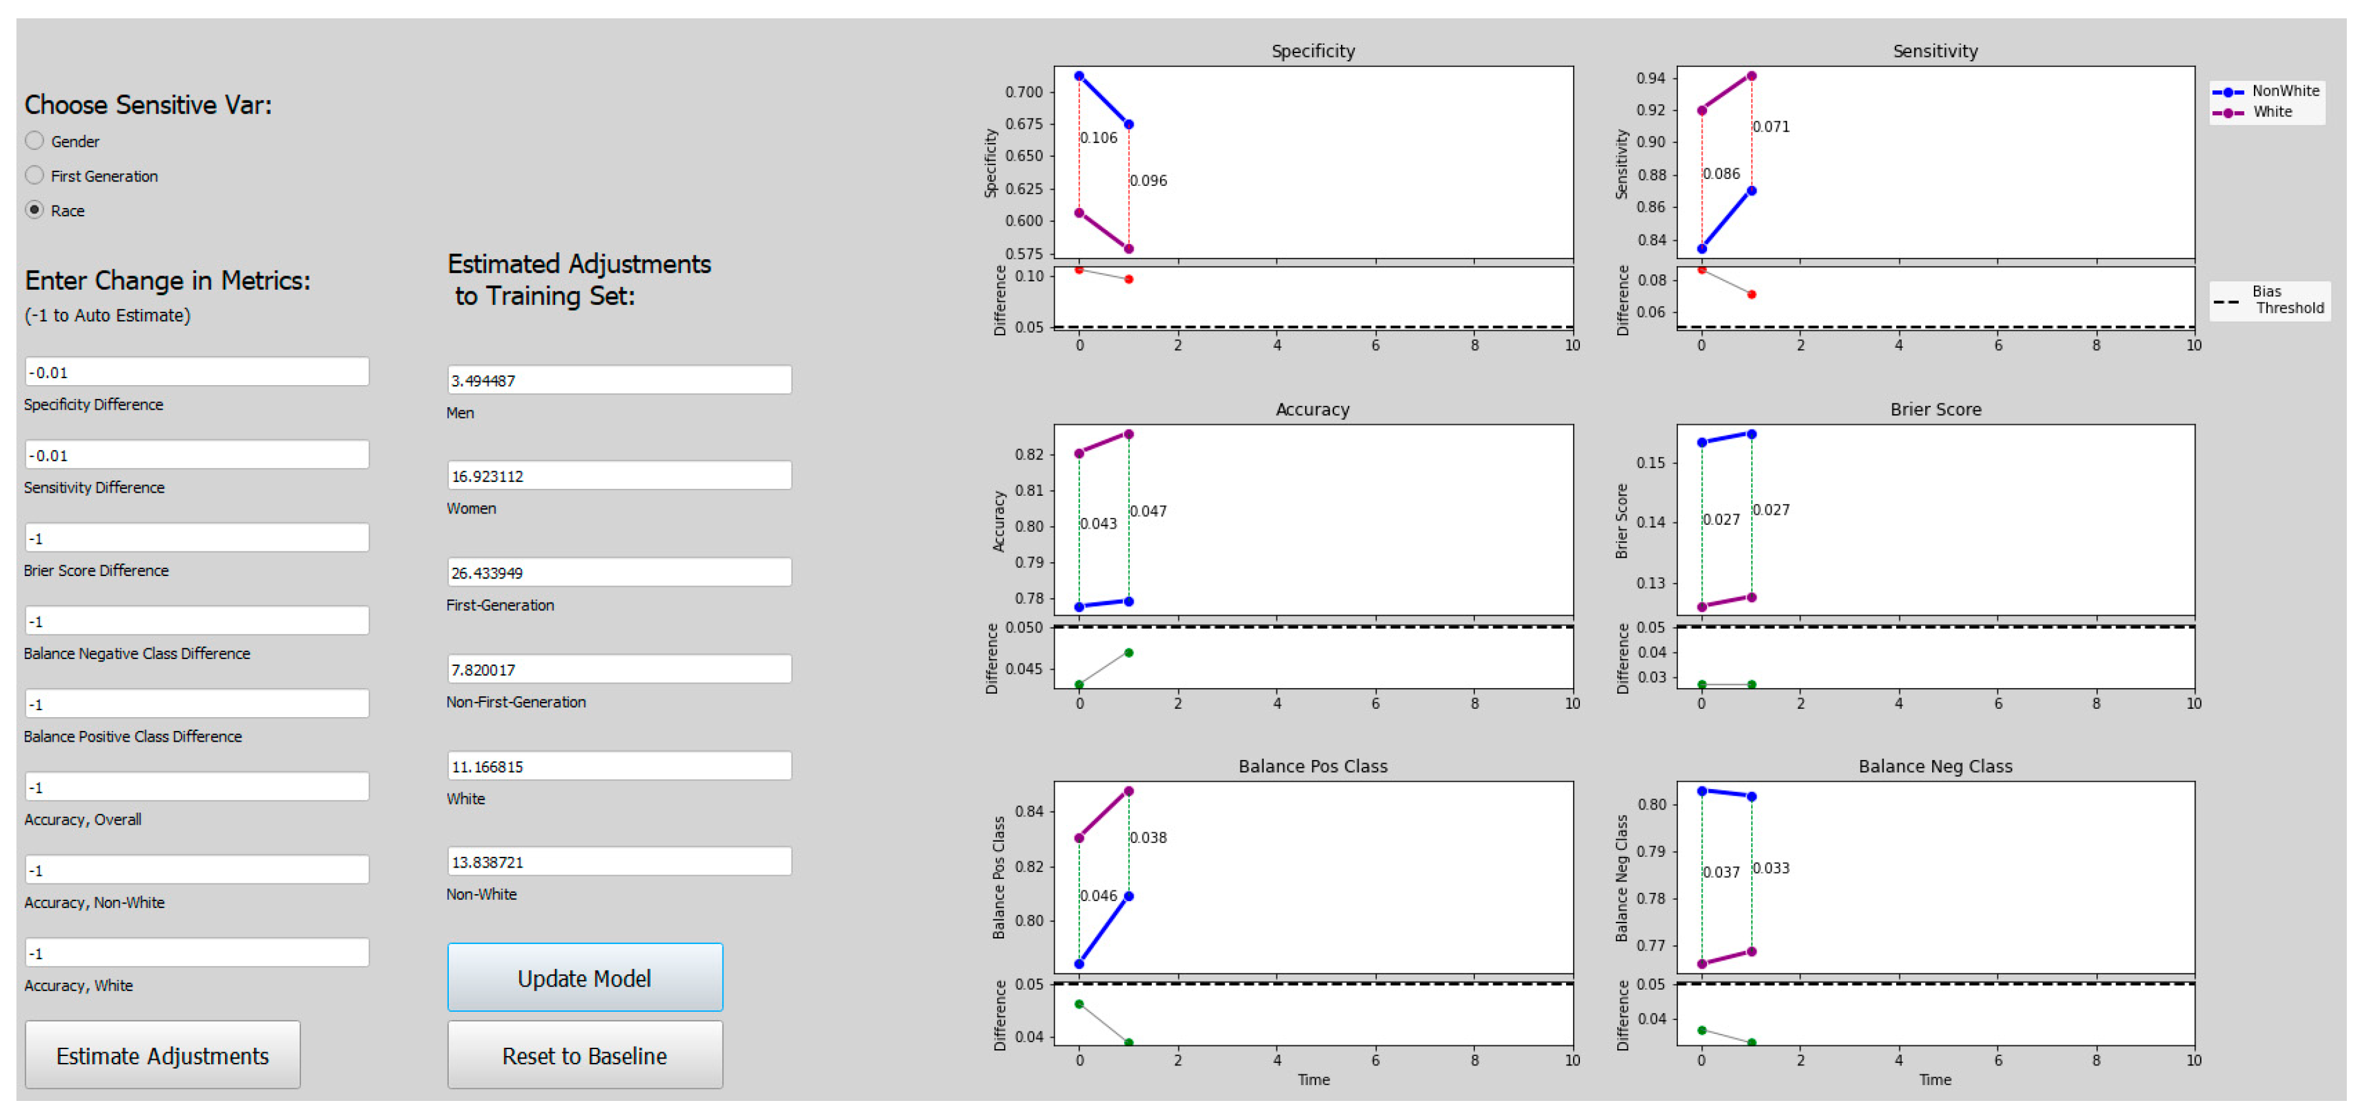Click the Men adjustment value field
This screenshot has height=1118, width=2362.
tap(619, 379)
